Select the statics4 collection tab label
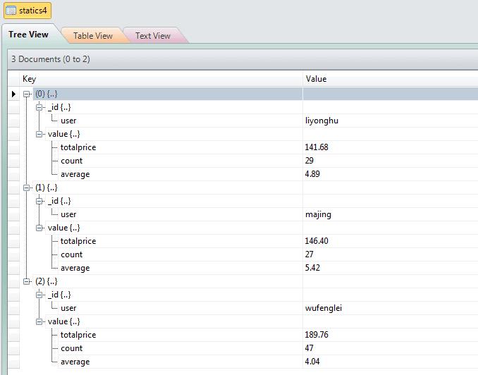Image resolution: width=478 pixels, height=375 pixels. pos(33,11)
